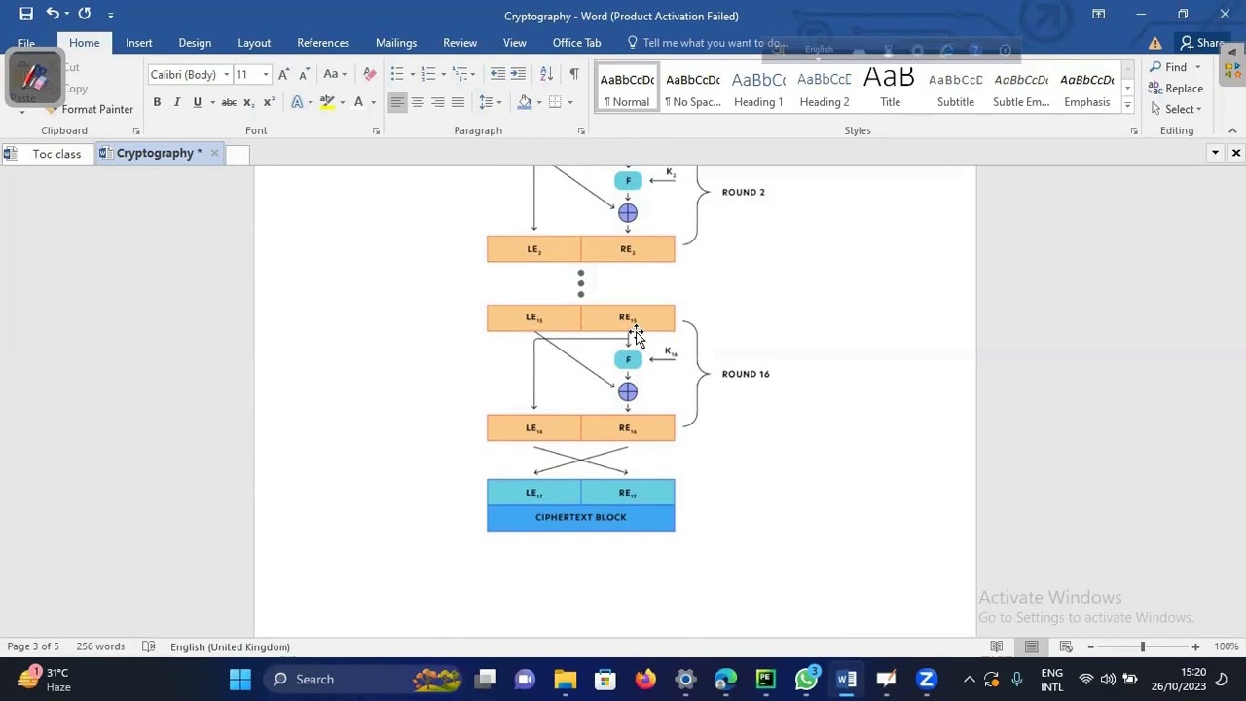The width and height of the screenshot is (1246, 701).
Task: Apply strikethrough formatting
Action: [229, 102]
